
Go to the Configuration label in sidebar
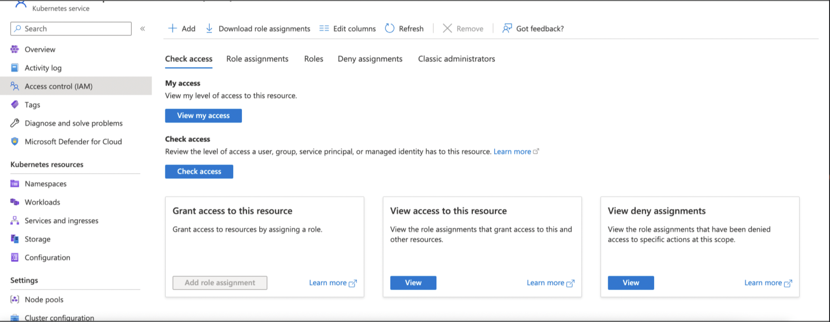(x=47, y=257)
